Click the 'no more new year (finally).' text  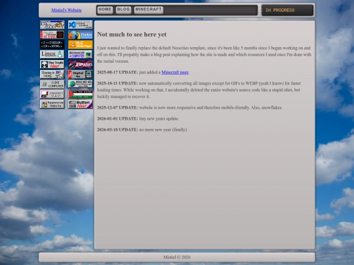point(163,130)
